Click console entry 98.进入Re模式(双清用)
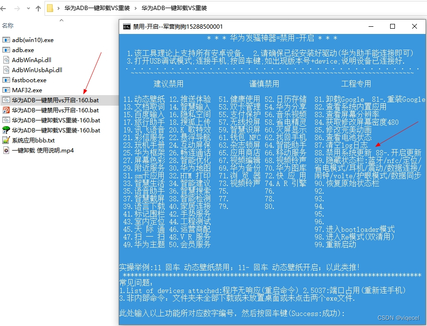The image size is (427, 326). pos(355,237)
